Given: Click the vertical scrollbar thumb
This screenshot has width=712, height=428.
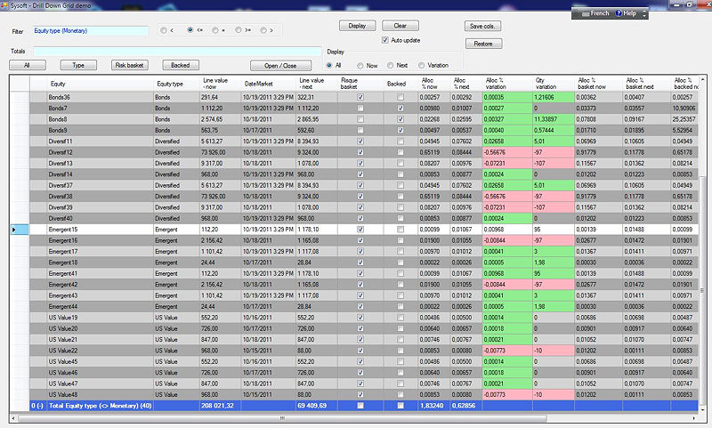Looking at the screenshot, I should coord(702,290).
